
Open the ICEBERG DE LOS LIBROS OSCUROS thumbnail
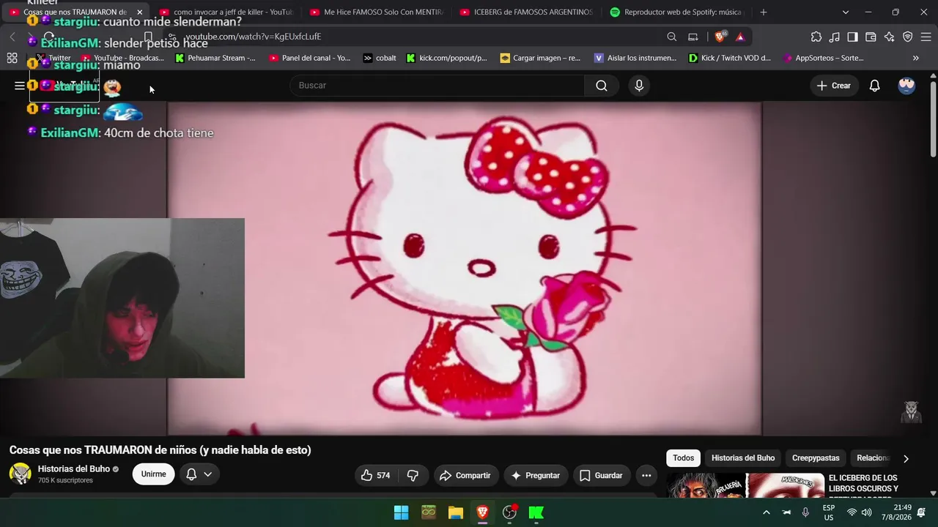745,486
